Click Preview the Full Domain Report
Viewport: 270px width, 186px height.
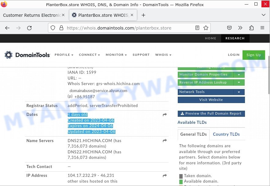[211, 113]
